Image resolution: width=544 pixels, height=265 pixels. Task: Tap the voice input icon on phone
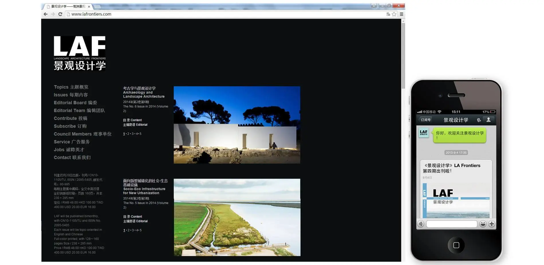tap(421, 224)
